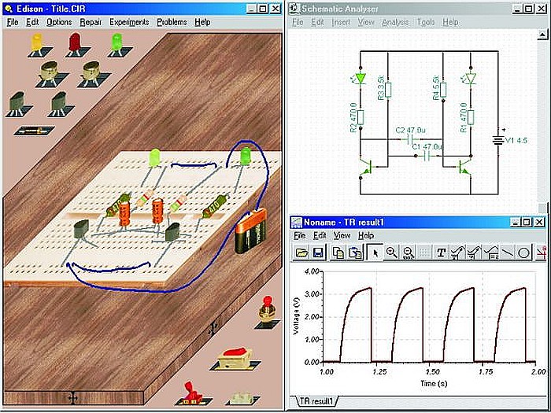Pick the white push button part
Screen dimensions: 551x413
[242, 396]
